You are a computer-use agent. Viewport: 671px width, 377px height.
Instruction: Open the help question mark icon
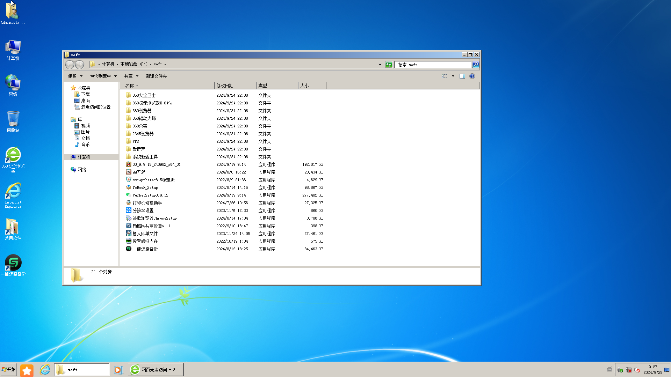coord(472,76)
